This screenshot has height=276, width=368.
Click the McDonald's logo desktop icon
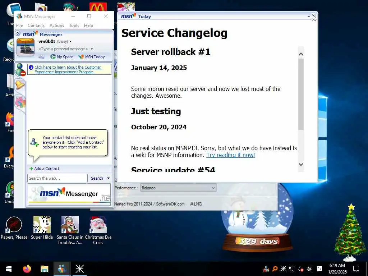pos(98,7)
